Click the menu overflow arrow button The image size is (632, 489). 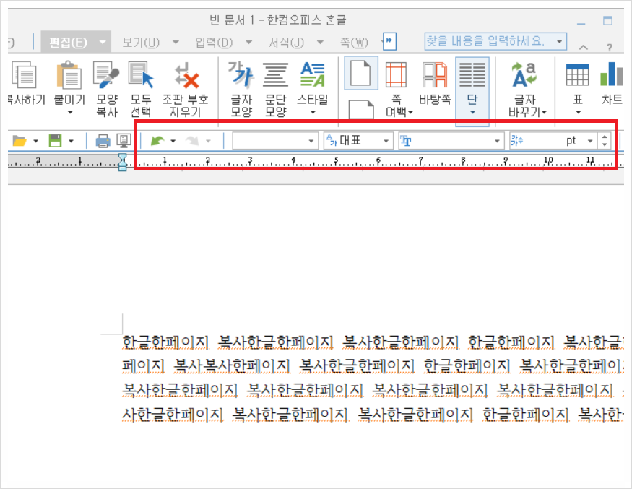(389, 40)
